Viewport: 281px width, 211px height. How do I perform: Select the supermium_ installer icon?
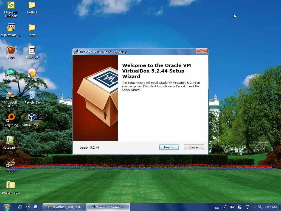point(11,30)
